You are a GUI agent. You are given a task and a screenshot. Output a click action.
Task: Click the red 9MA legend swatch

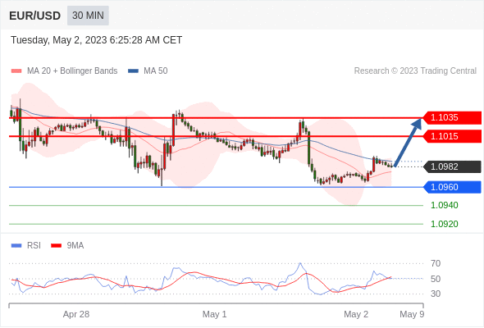coord(56,246)
